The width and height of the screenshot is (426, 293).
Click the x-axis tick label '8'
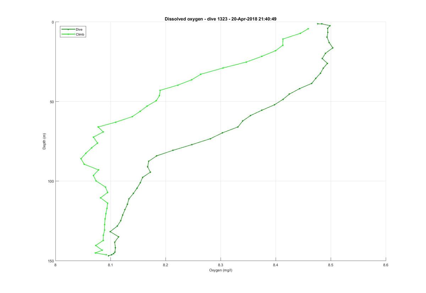55,265
